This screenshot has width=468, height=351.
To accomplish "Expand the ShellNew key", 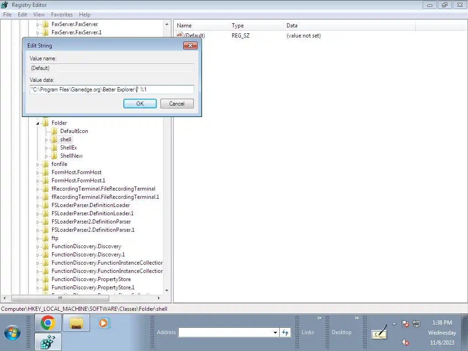I will click(x=46, y=156).
